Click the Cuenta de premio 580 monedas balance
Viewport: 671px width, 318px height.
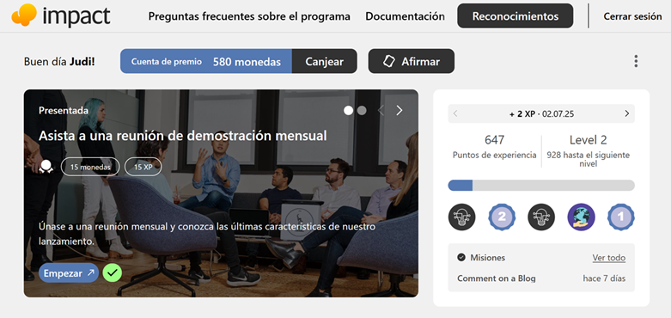pos(206,61)
